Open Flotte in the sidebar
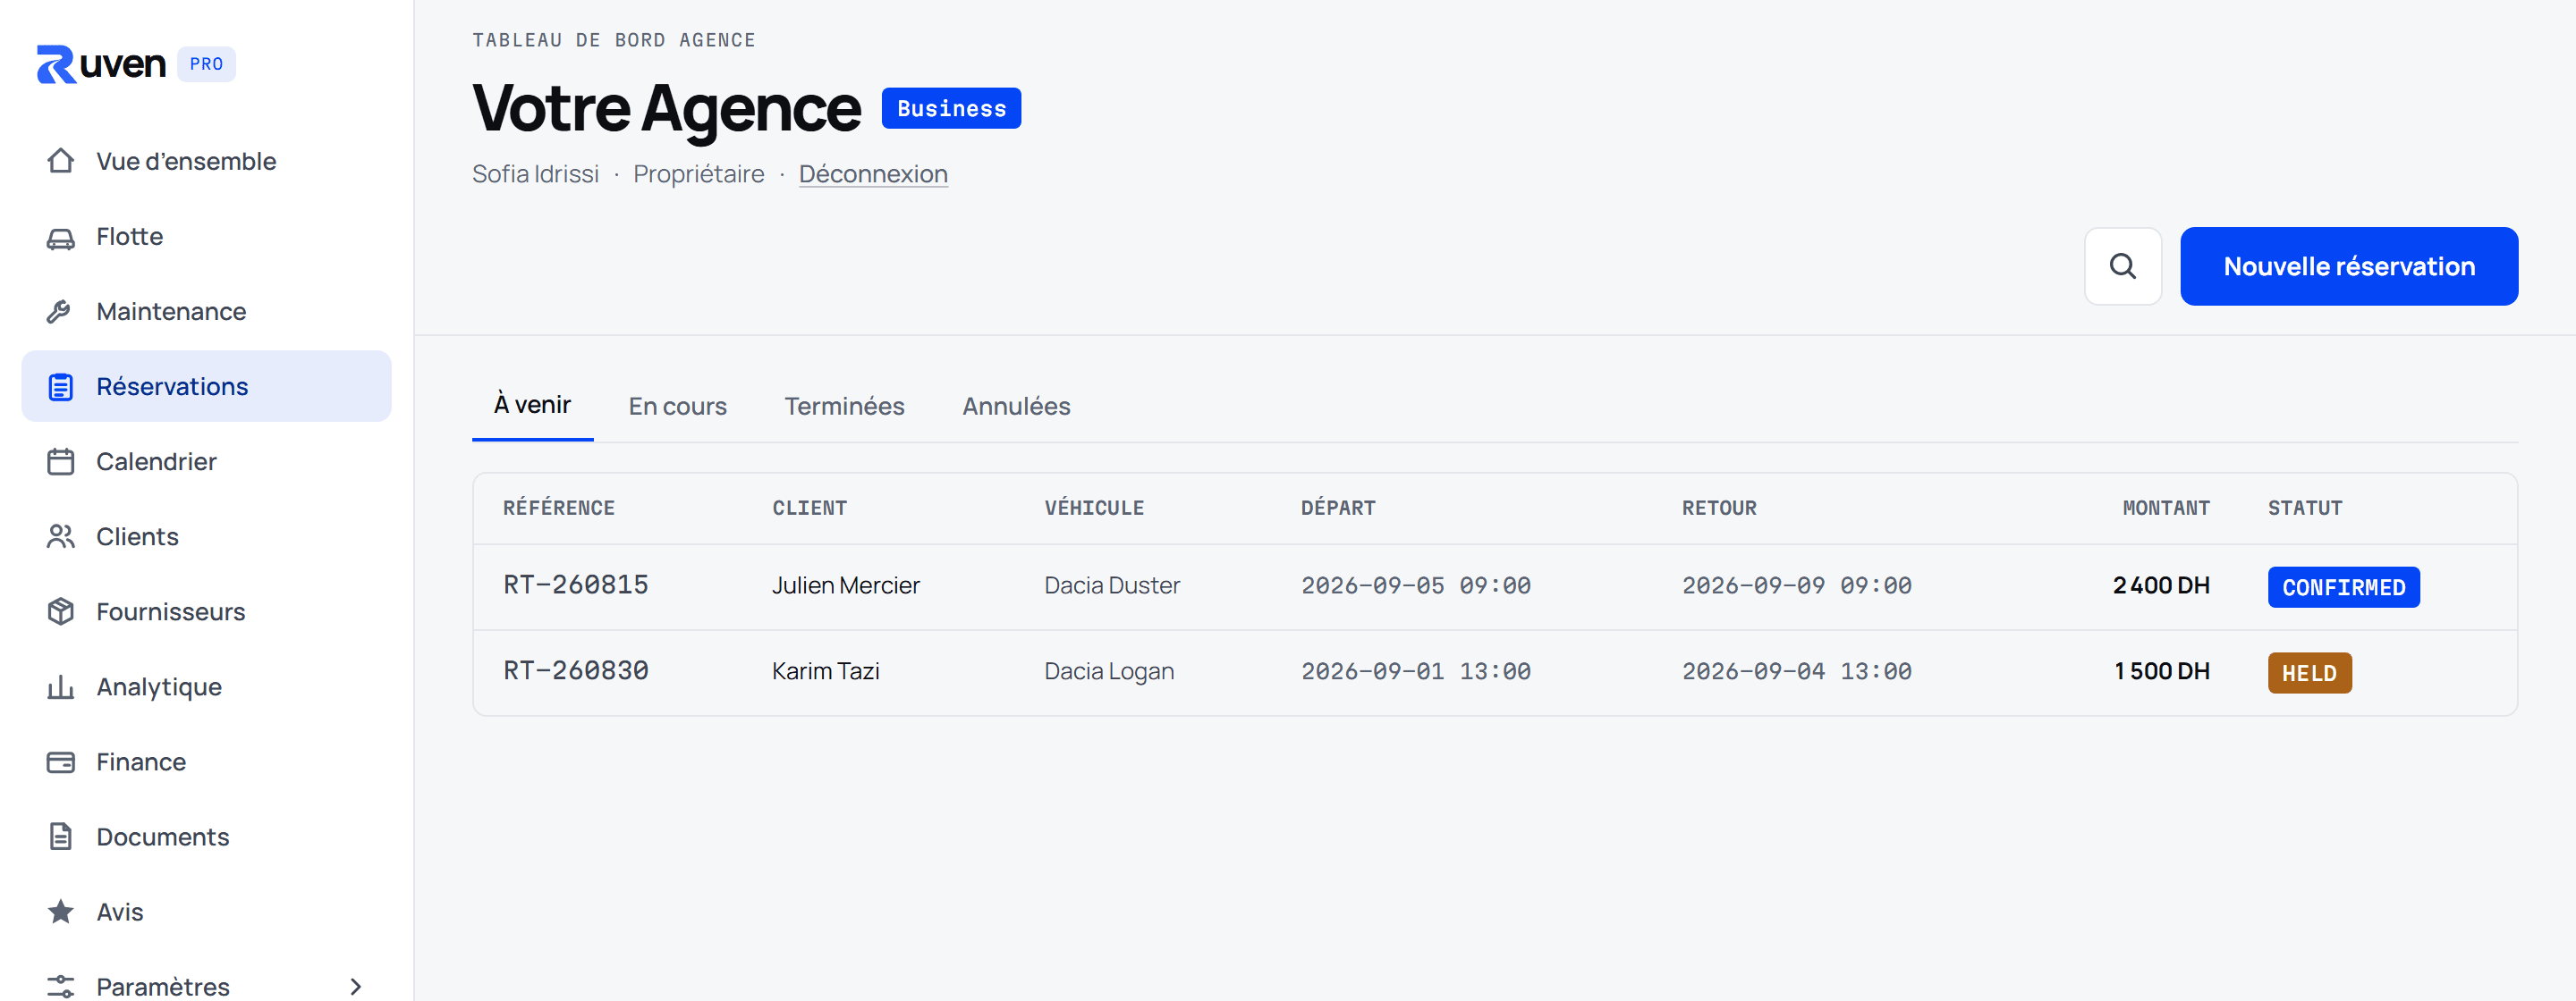This screenshot has height=1001, width=2576. 206,237
